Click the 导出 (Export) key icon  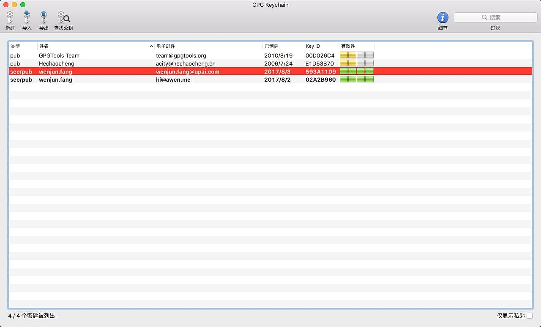point(44,18)
